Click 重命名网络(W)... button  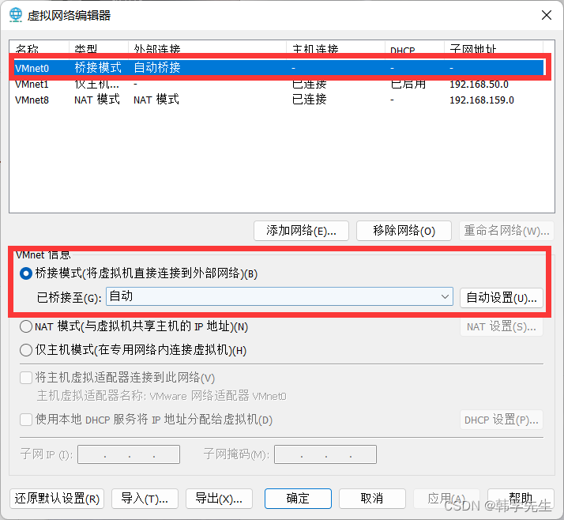506,230
